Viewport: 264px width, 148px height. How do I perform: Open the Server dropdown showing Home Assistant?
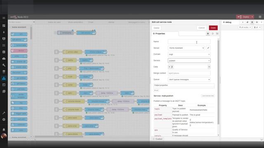click(x=186, y=48)
